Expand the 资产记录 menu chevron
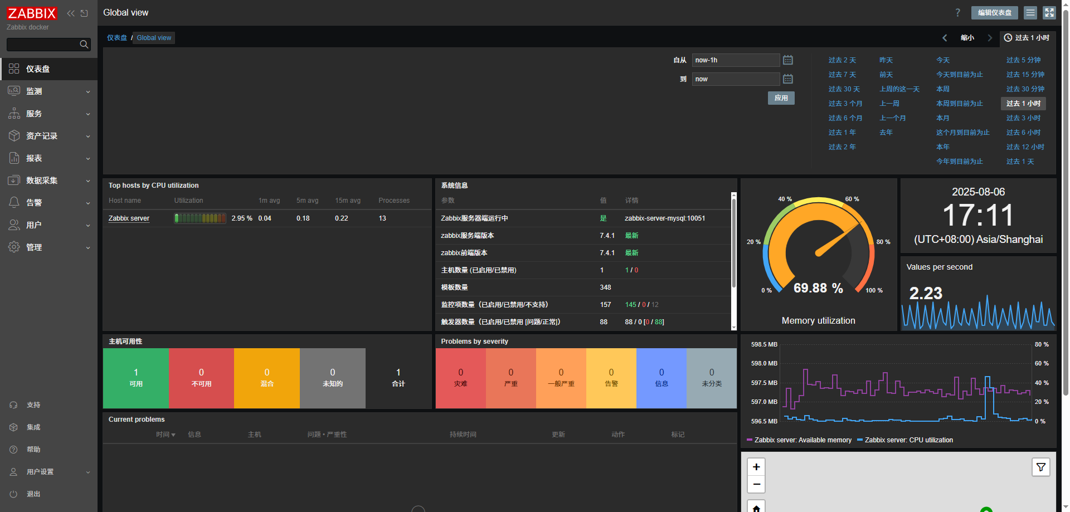The width and height of the screenshot is (1070, 512). [88, 136]
